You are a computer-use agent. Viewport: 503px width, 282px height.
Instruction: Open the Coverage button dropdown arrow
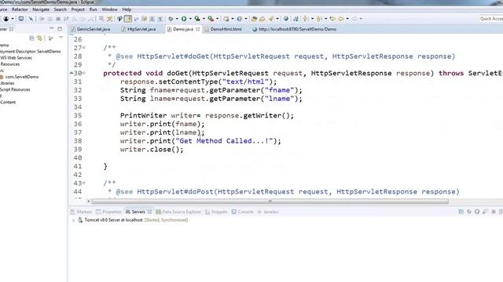[204, 19]
